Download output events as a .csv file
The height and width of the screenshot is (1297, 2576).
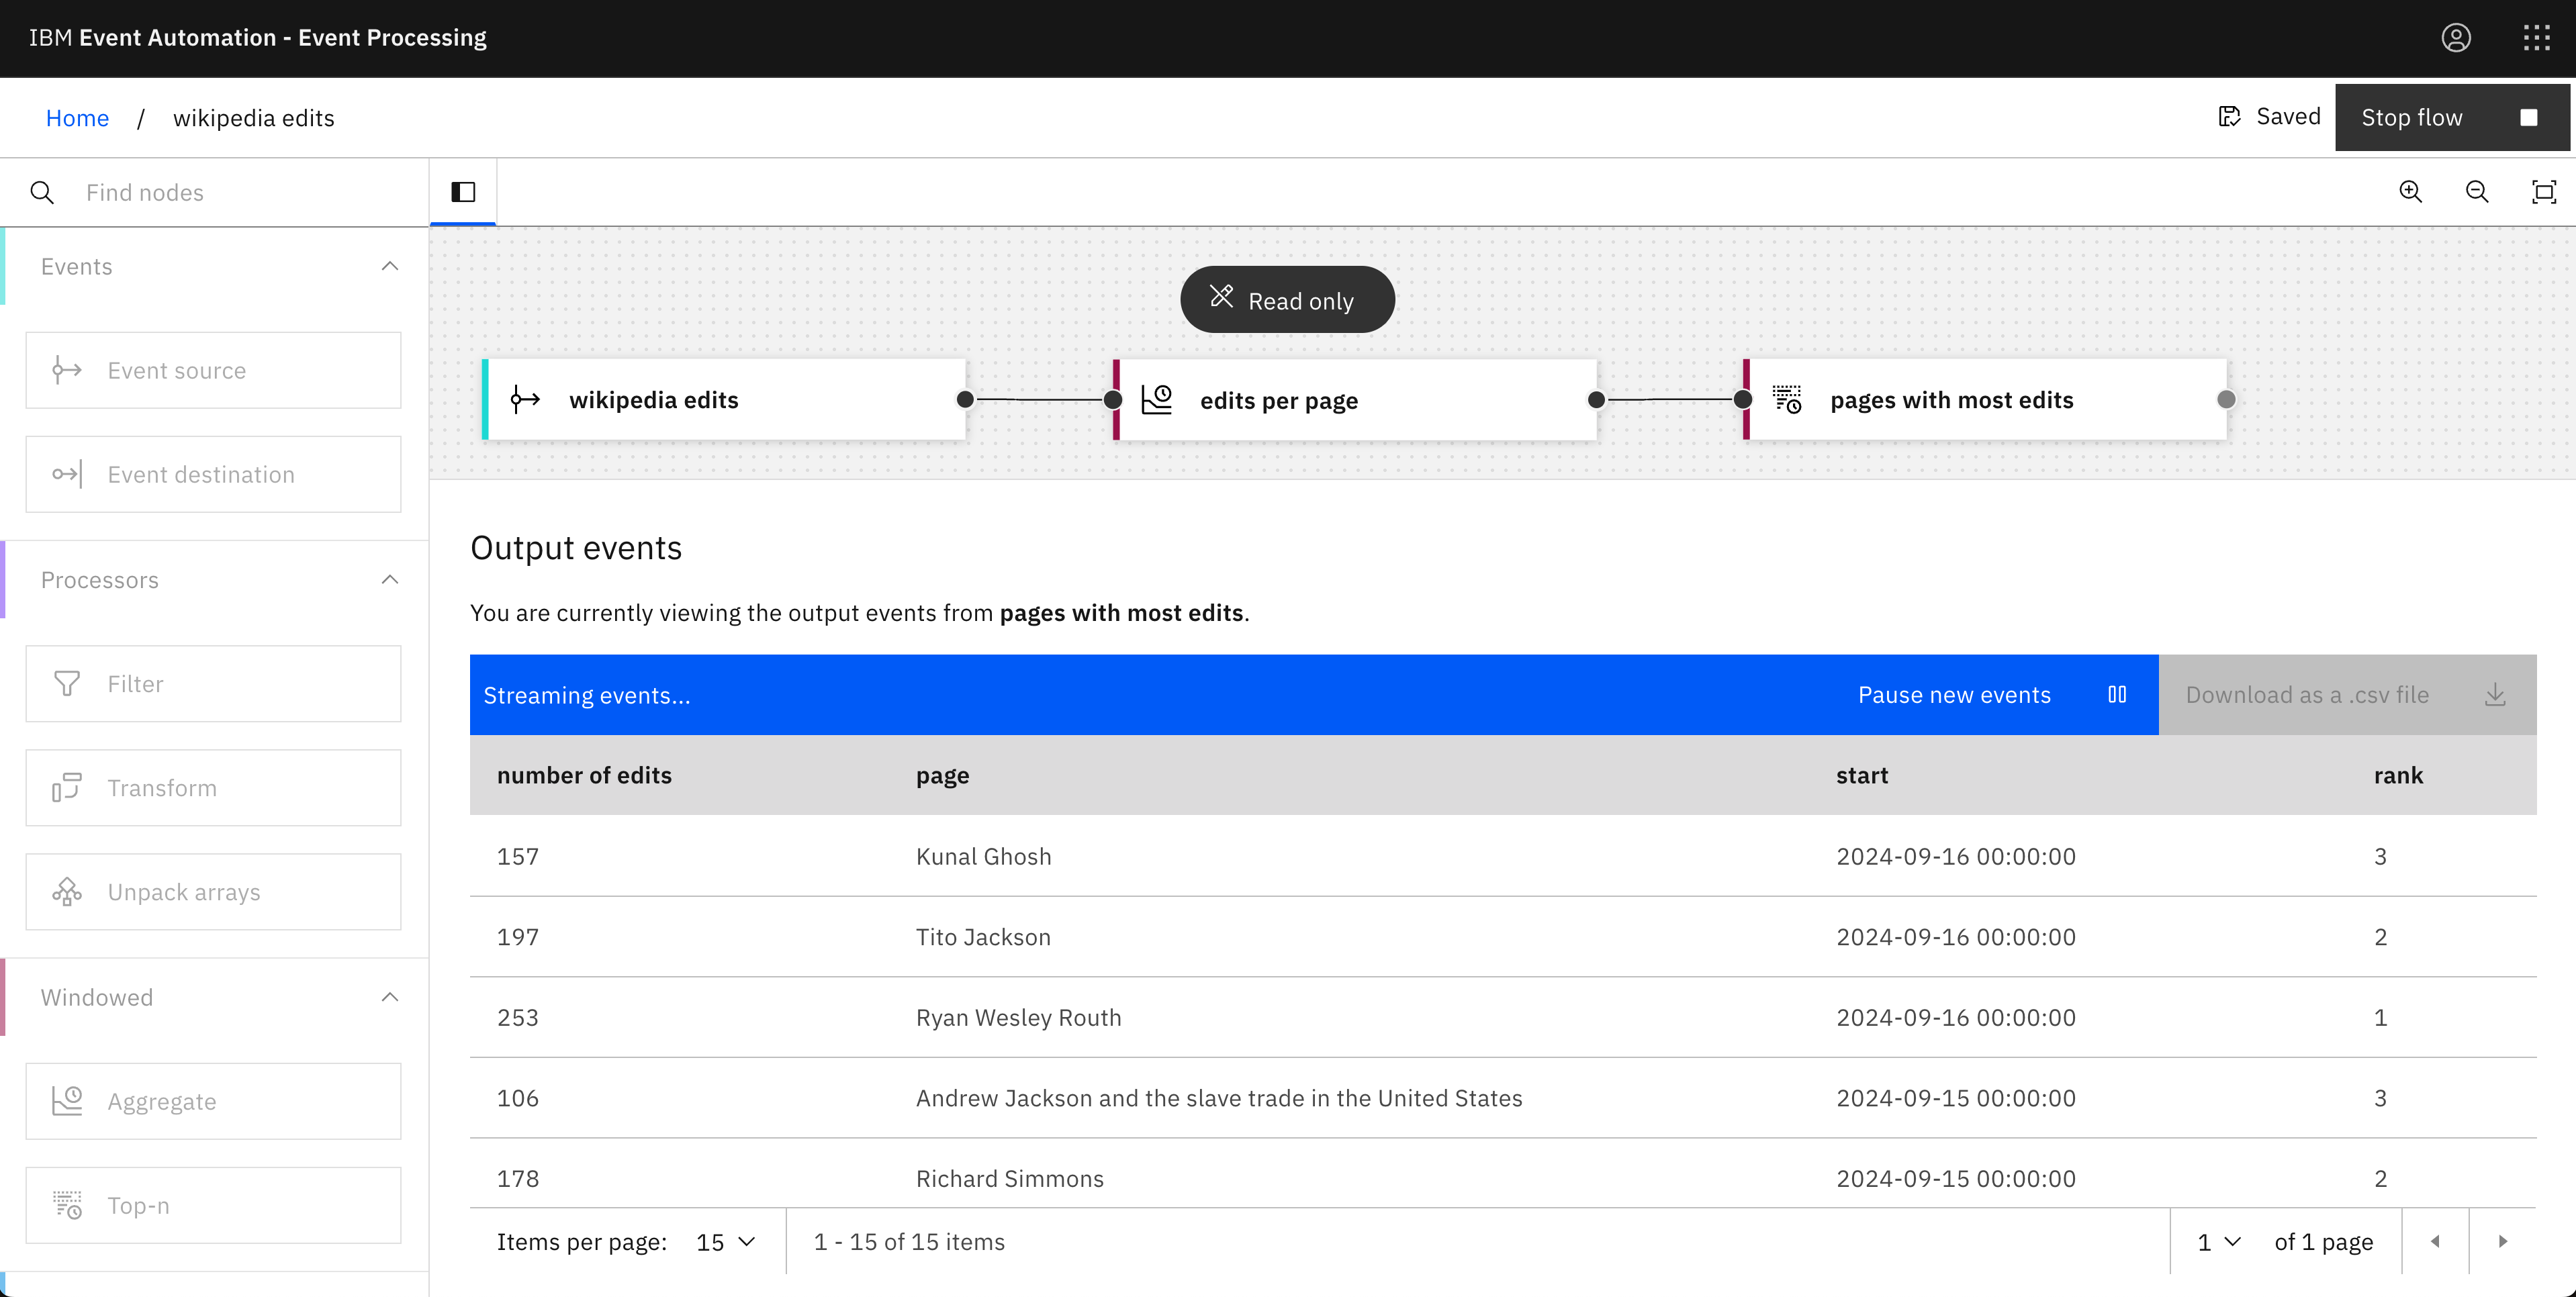coord(2346,695)
